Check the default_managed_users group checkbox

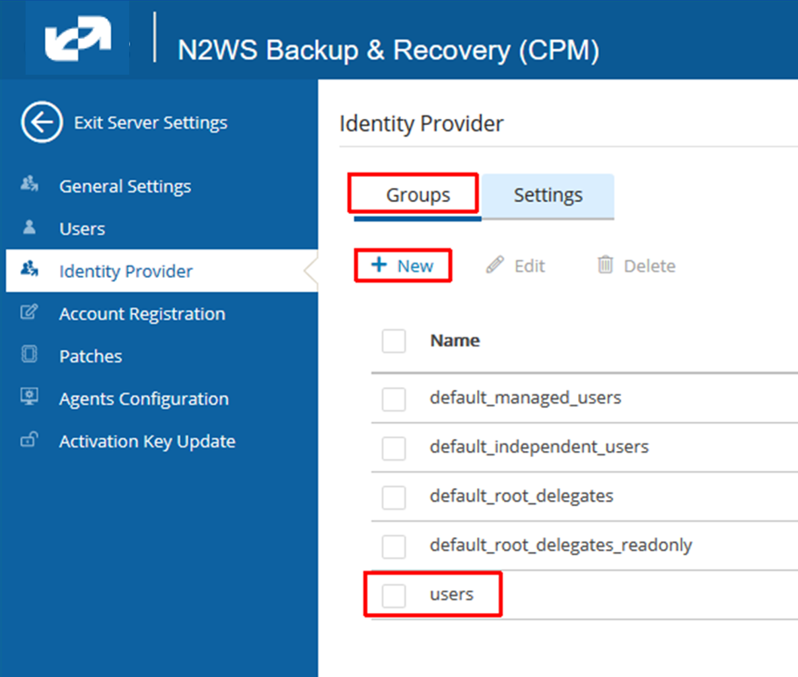(x=394, y=399)
